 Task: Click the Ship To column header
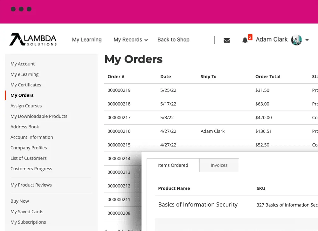coord(209,77)
